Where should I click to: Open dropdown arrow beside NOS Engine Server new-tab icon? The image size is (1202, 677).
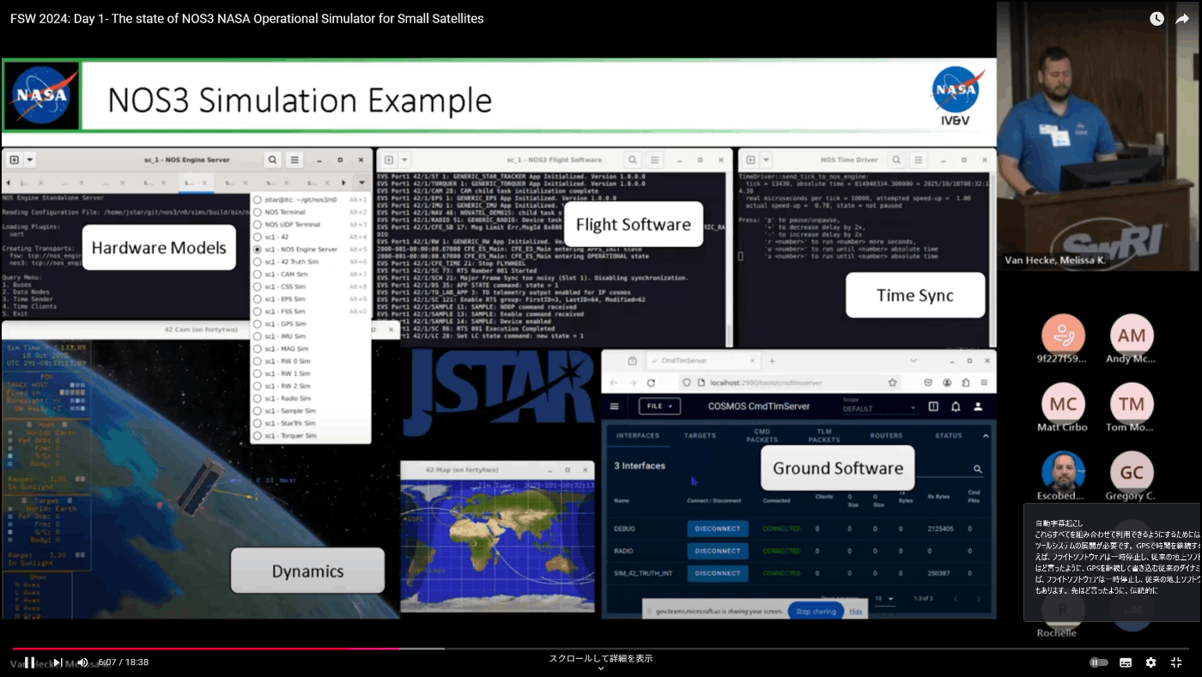click(30, 160)
